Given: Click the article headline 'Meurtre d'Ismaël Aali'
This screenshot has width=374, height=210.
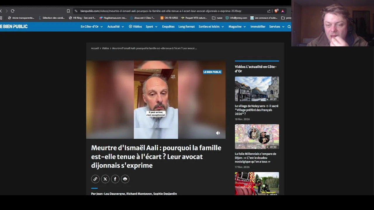Looking at the screenshot, I should tap(156, 157).
